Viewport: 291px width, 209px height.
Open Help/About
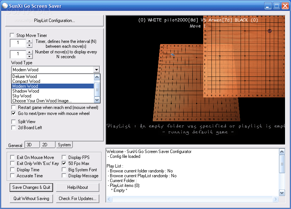coord(78,187)
